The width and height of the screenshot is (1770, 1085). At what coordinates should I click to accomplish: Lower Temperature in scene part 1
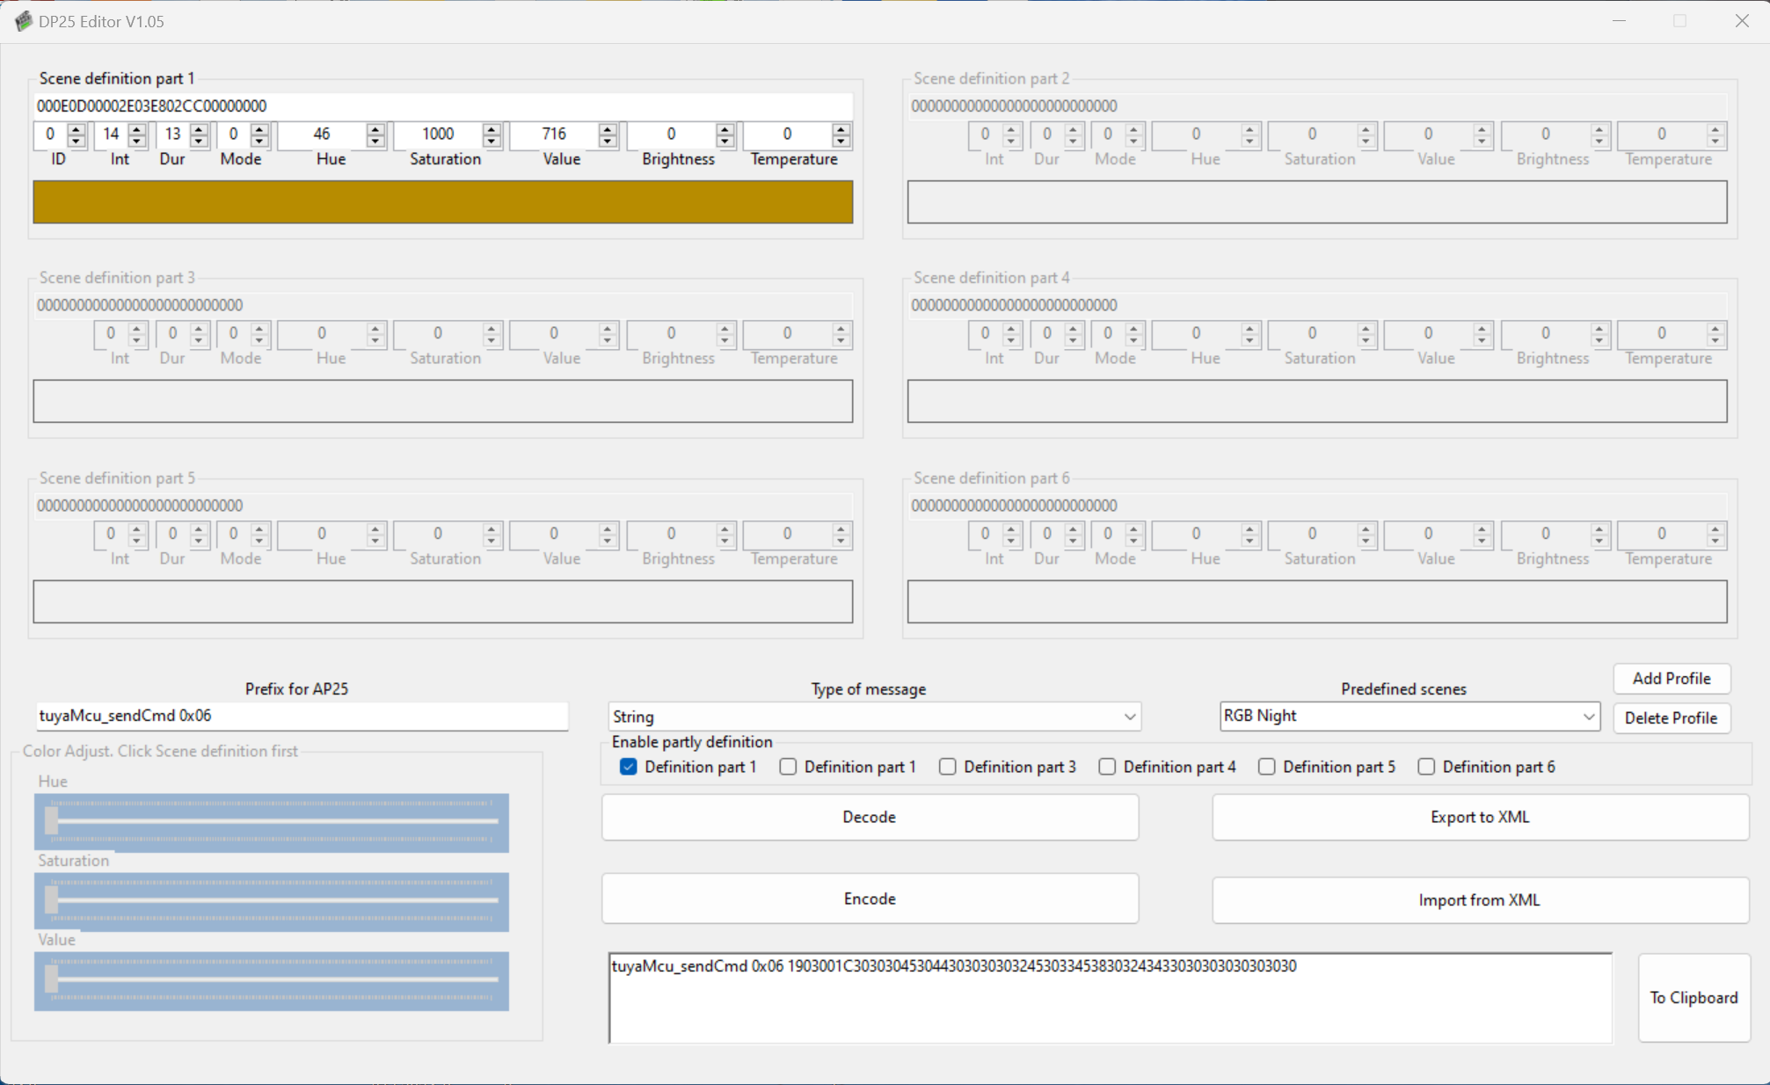click(x=841, y=141)
